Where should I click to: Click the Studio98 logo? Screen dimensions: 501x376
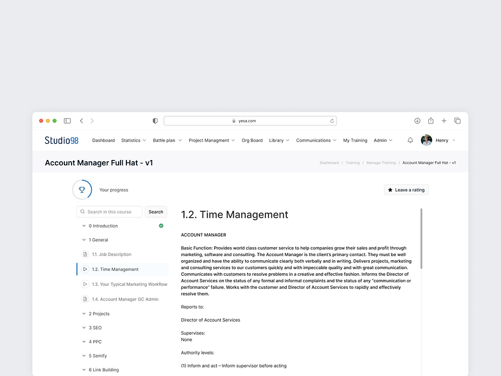click(x=61, y=140)
